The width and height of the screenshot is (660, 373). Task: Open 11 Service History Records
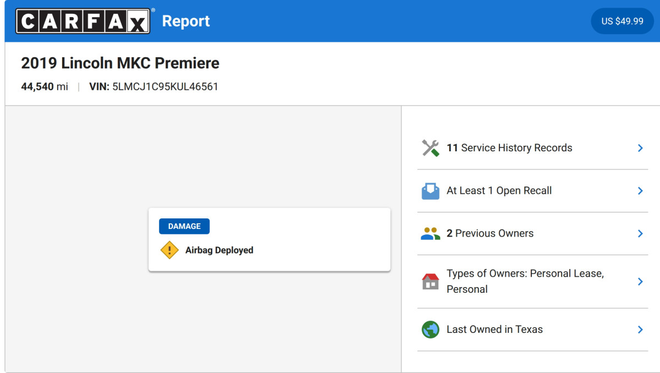[532, 148]
